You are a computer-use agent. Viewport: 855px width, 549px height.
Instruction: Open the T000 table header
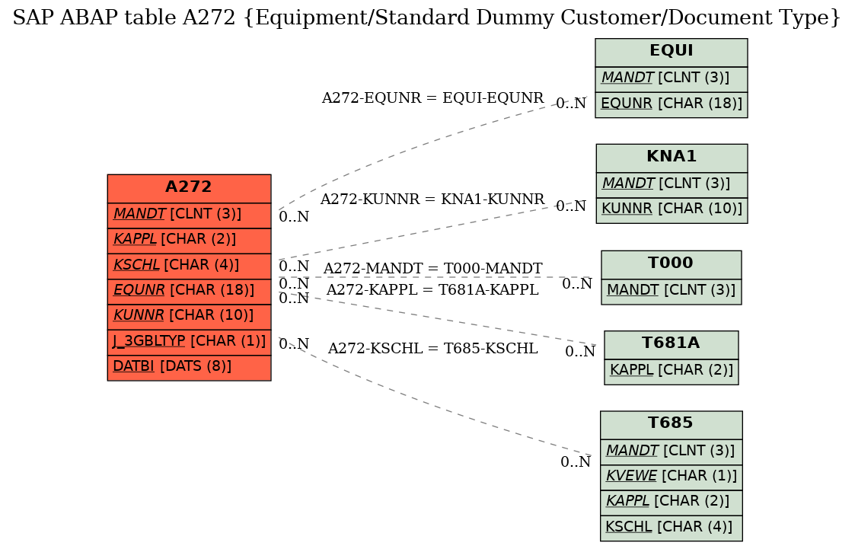tap(672, 264)
